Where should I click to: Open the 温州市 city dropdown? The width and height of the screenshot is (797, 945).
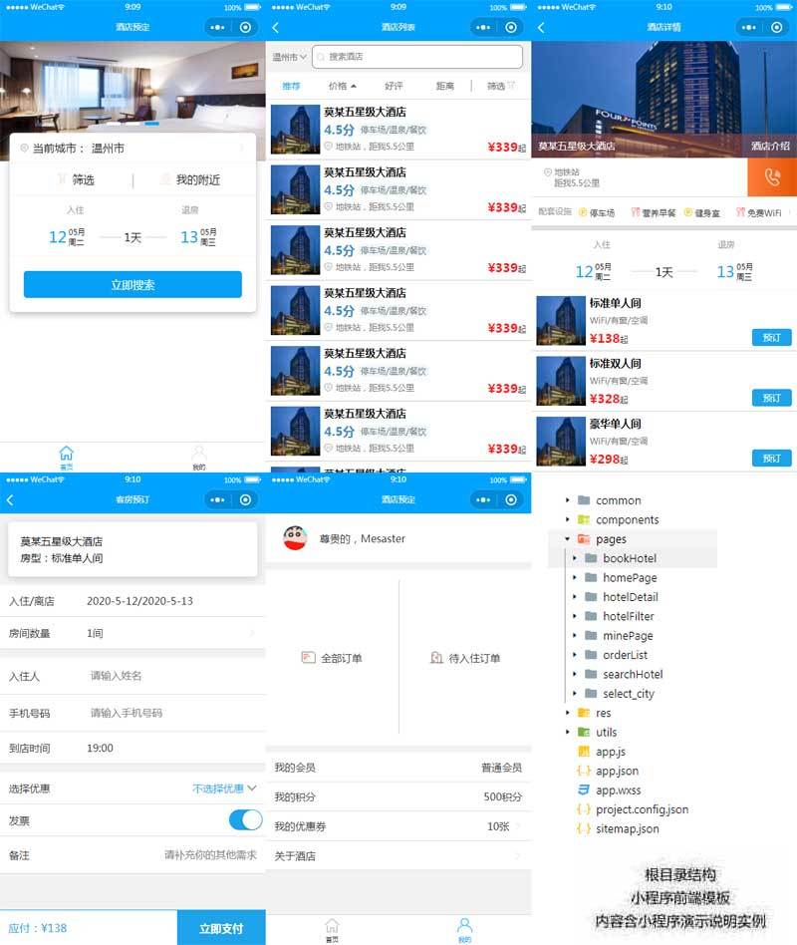[290, 57]
